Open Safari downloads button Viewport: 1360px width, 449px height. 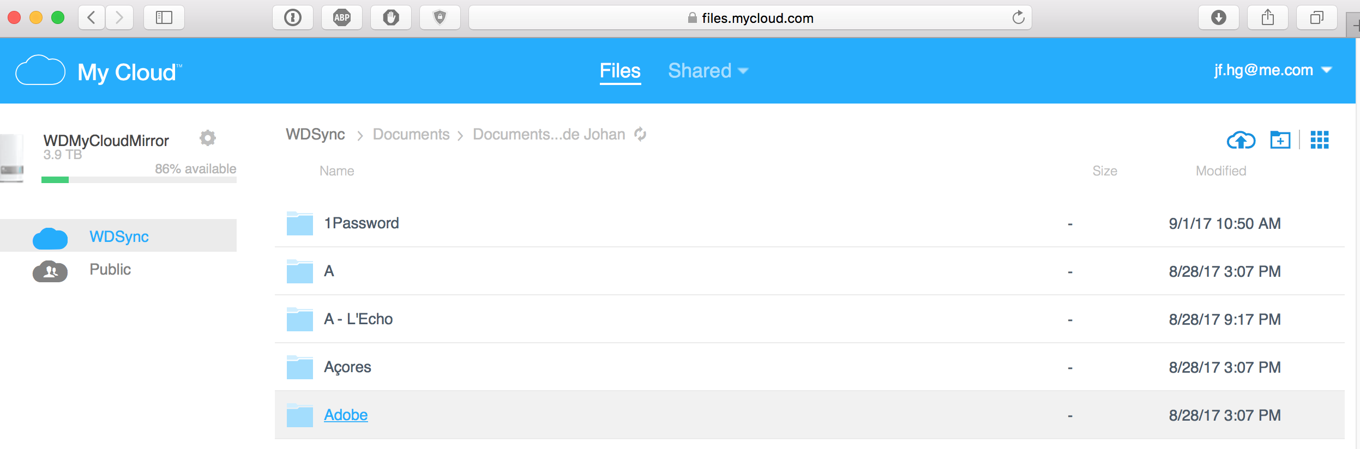click(1218, 18)
